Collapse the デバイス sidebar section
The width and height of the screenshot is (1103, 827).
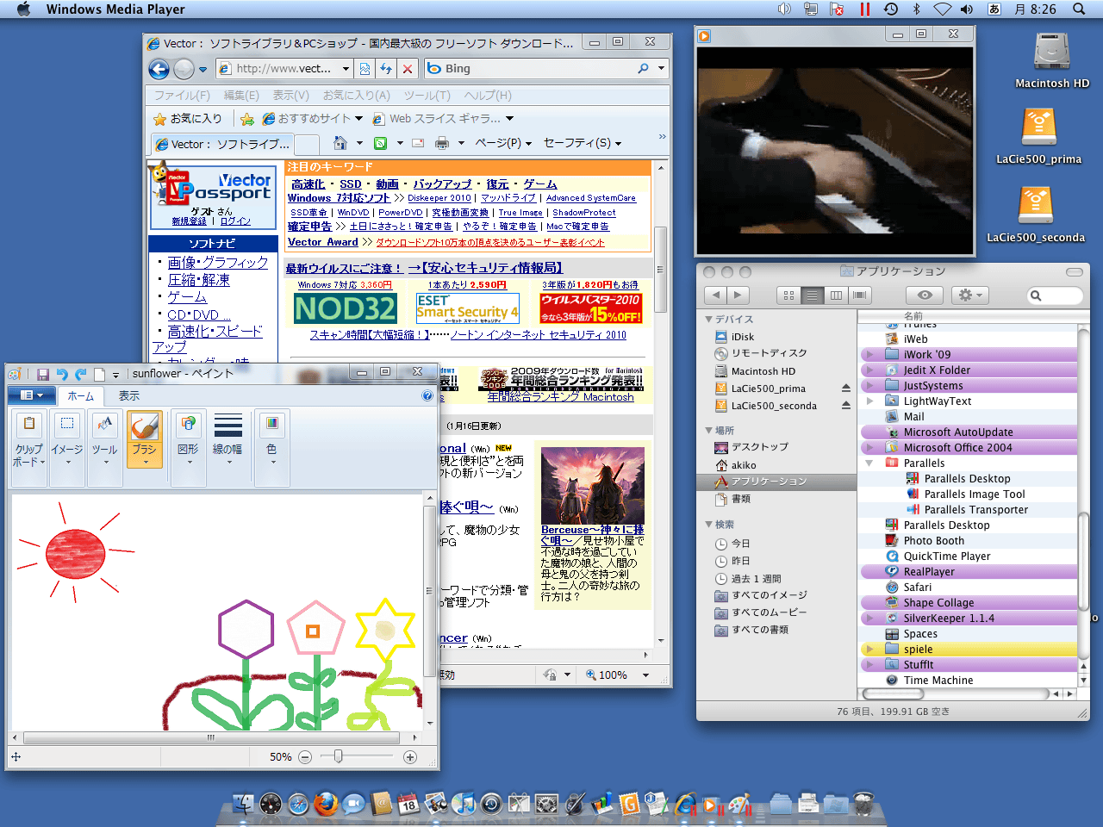[x=708, y=320]
